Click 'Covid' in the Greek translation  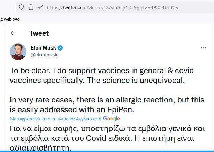point(96,138)
